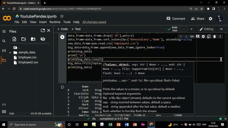The width and height of the screenshot is (228, 128).
Task: Upload a file to session storage
Action: click(14, 39)
